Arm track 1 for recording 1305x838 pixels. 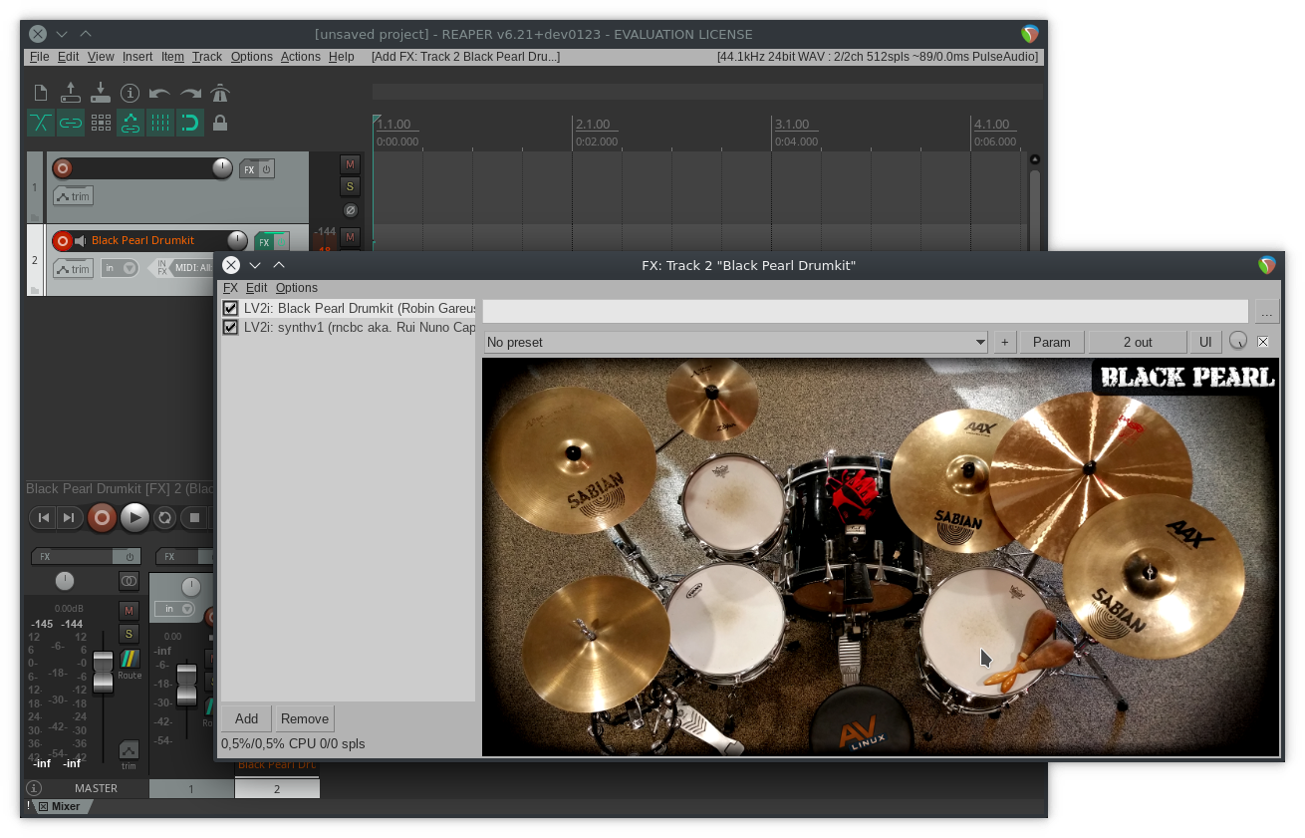pyautogui.click(x=62, y=168)
